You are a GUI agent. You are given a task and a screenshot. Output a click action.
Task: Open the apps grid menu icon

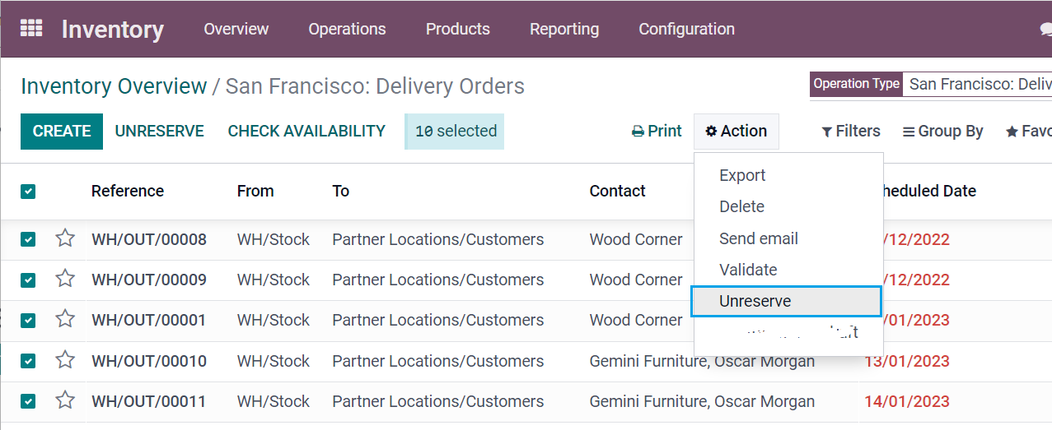30,29
